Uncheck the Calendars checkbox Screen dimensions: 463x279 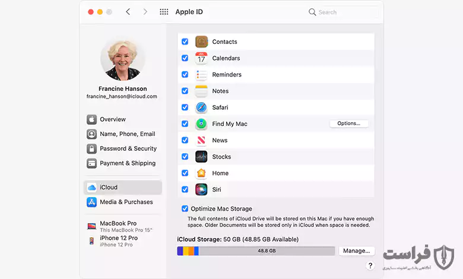point(185,58)
